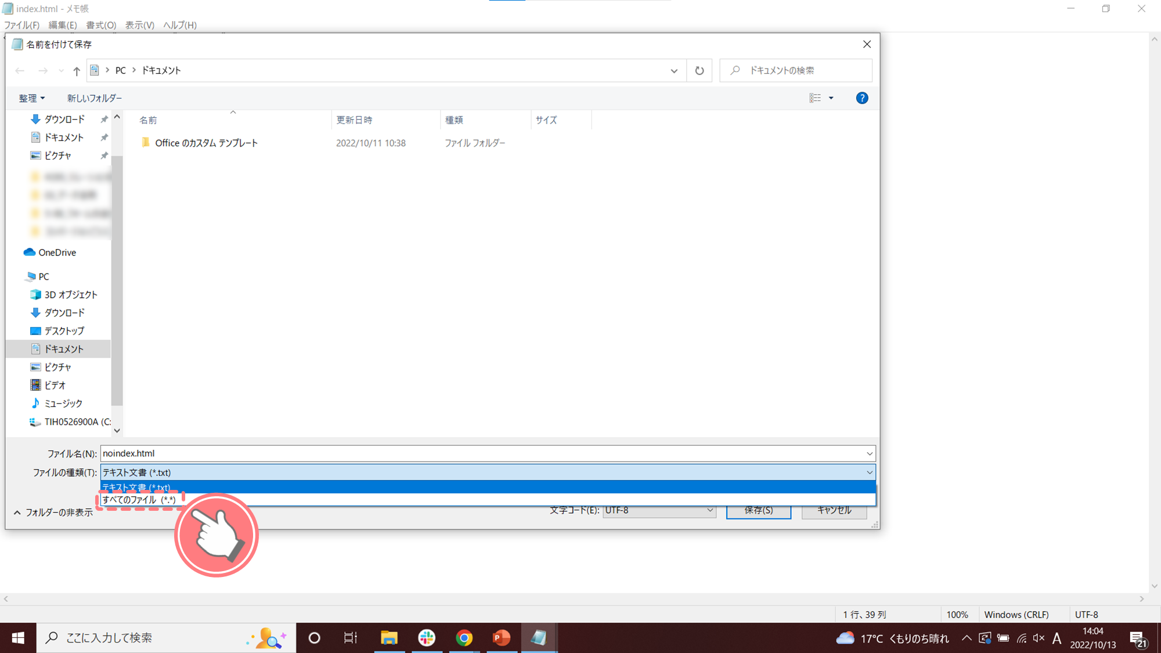Open Notepad 書式(O) menu

101,25
